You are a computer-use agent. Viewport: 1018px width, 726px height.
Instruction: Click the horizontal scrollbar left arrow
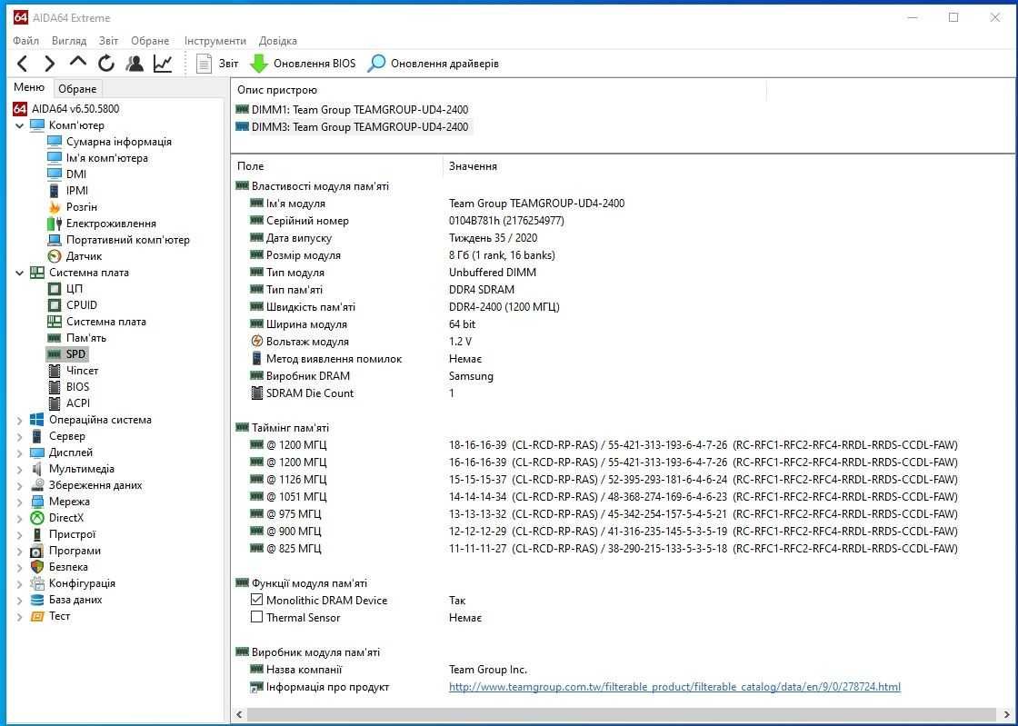click(240, 714)
